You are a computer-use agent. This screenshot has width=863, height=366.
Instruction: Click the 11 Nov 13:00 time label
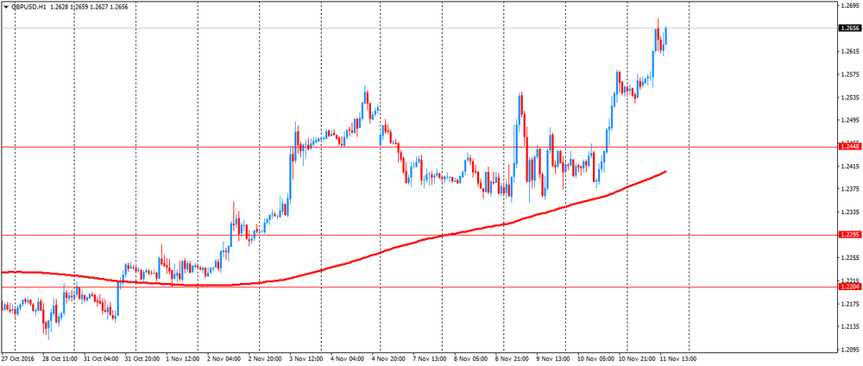point(677,359)
